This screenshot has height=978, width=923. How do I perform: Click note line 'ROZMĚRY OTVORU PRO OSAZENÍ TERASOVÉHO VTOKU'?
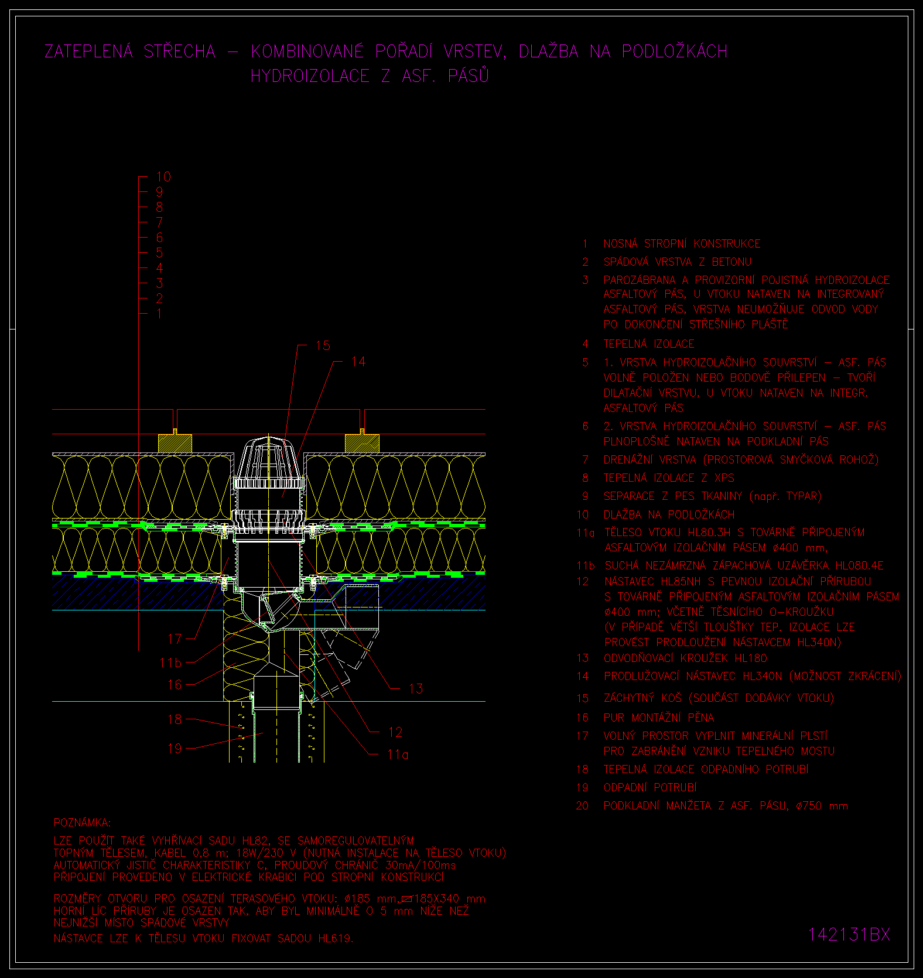[195, 898]
